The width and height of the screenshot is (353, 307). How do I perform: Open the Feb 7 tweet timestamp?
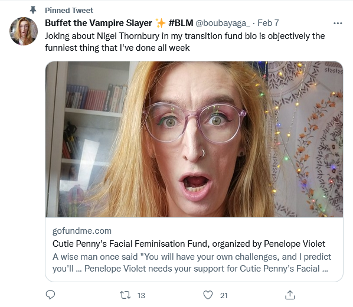[268, 23]
